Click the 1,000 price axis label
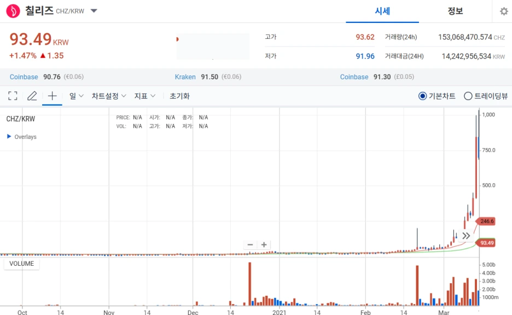512x315 pixels. pos(488,115)
